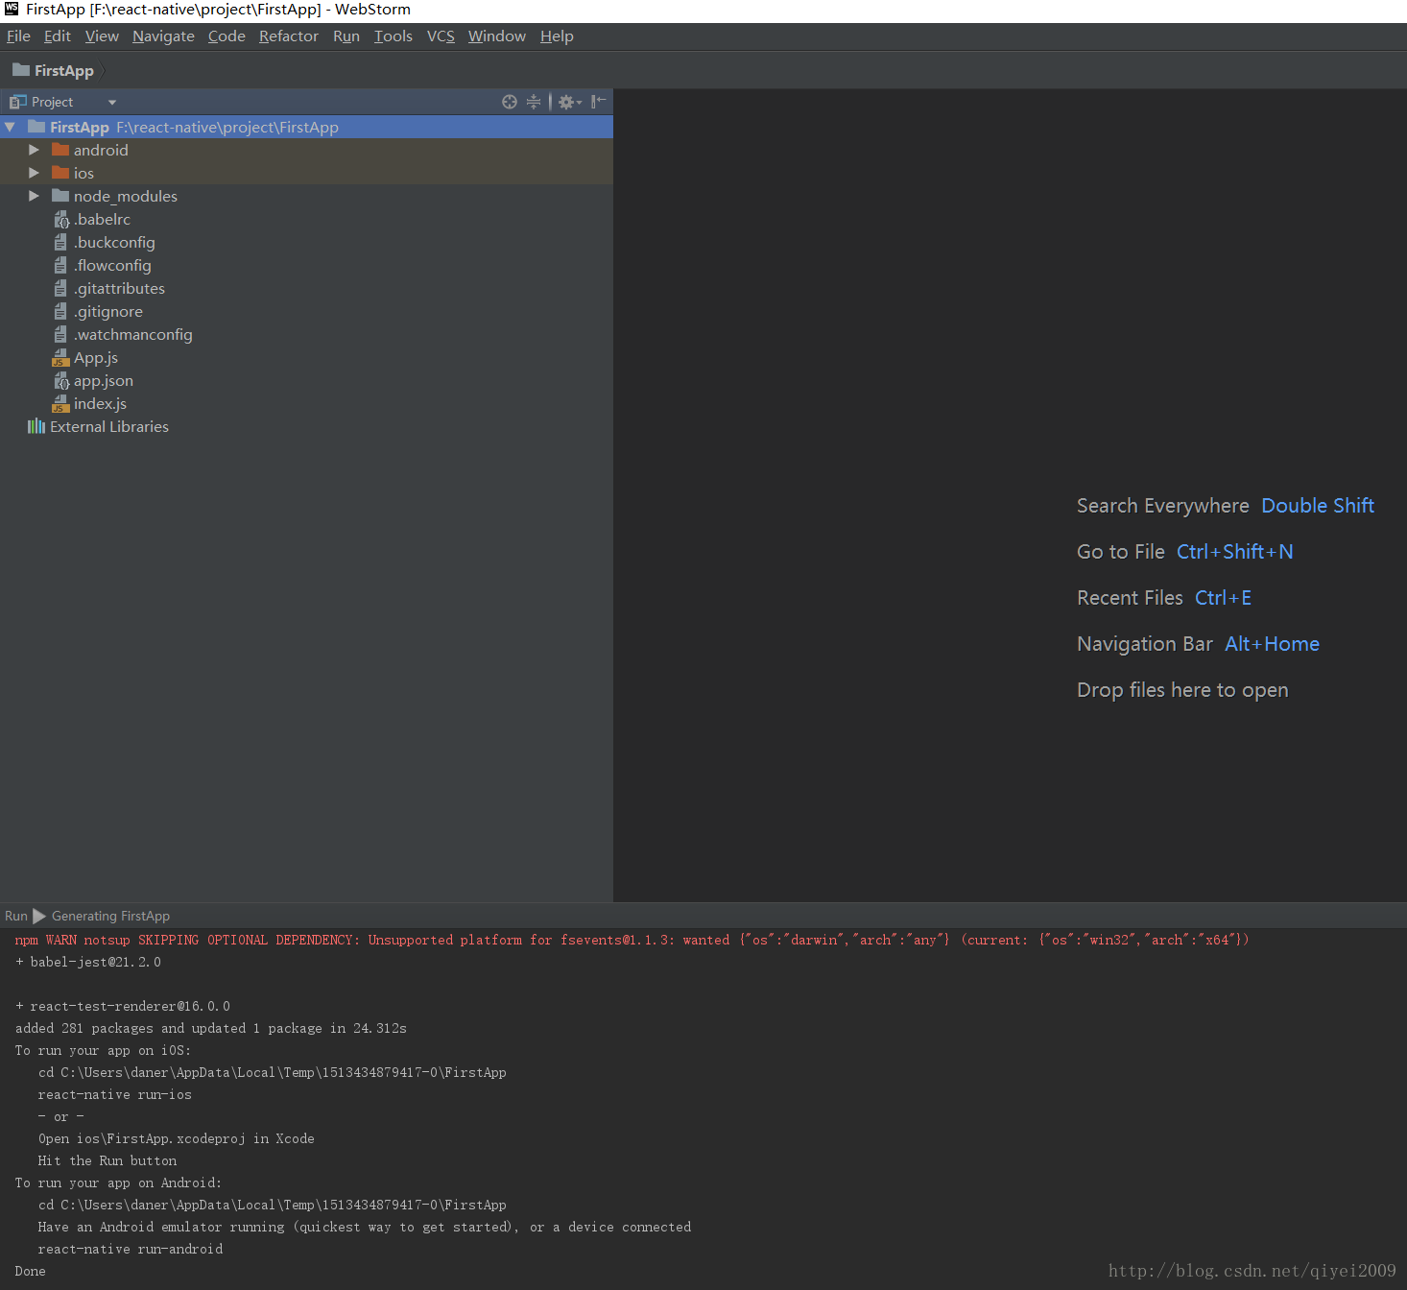Click the FirstApp breadcrumb folder icon
The width and height of the screenshot is (1407, 1290).
point(21,70)
